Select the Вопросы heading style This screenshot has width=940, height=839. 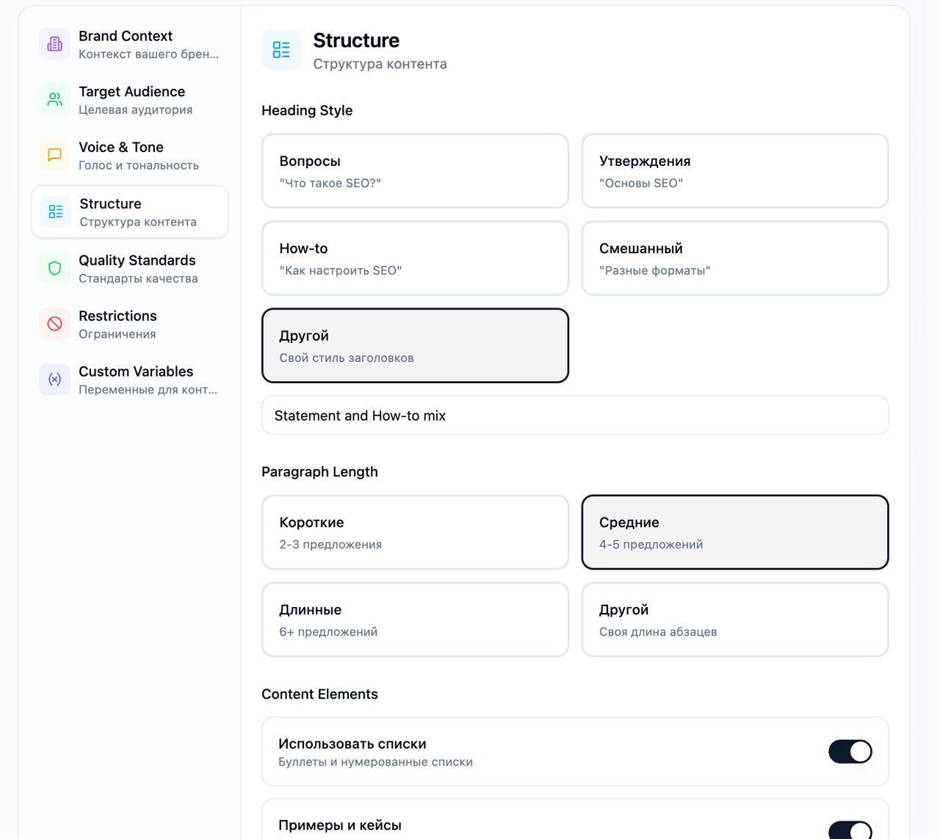pyautogui.click(x=415, y=171)
